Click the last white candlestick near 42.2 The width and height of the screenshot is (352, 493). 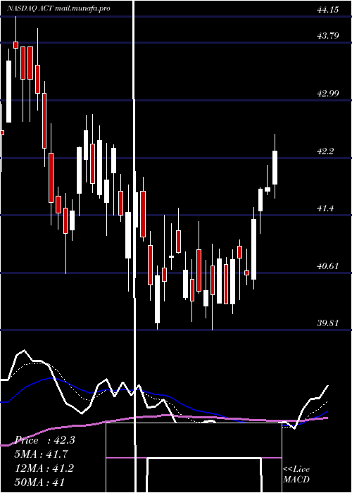275,168
